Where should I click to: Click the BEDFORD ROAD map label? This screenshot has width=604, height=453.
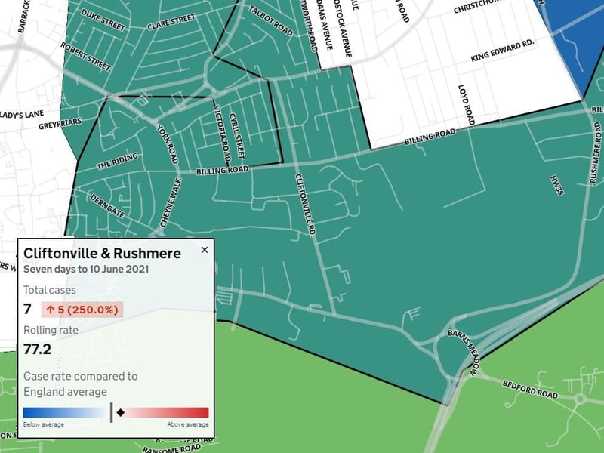(530, 389)
